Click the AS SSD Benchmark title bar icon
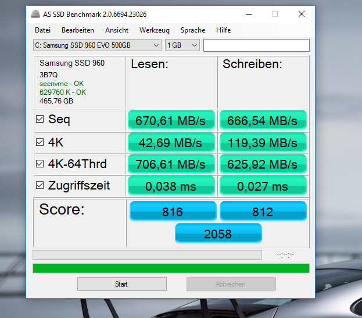Viewport: 362px width, 318px height. point(35,14)
